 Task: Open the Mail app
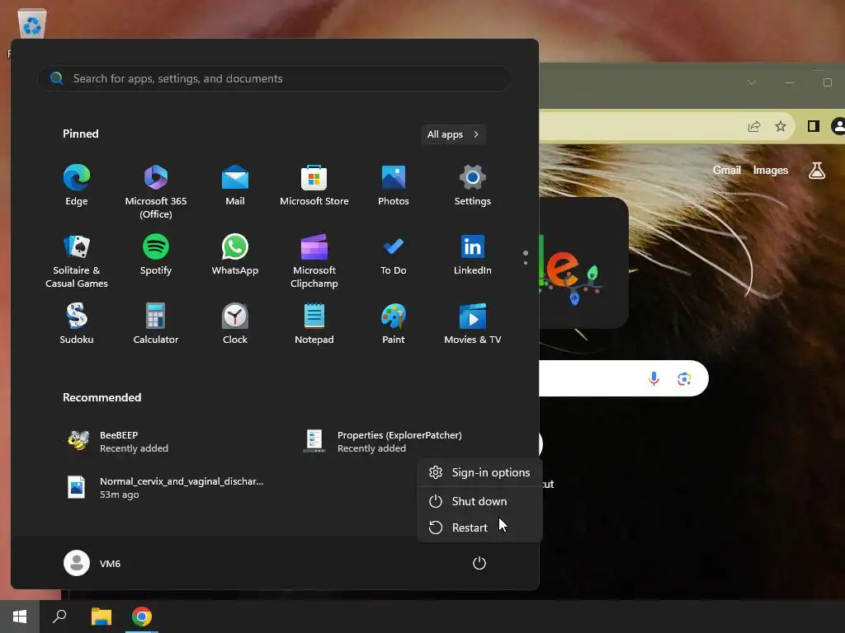coord(235,185)
